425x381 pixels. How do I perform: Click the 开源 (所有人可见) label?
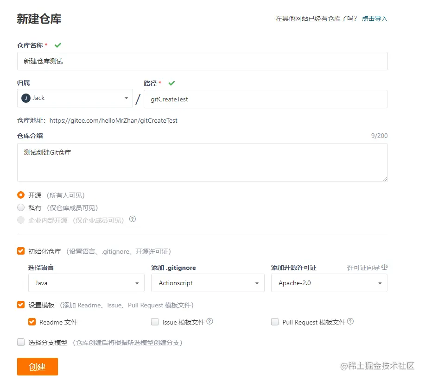[57, 195]
